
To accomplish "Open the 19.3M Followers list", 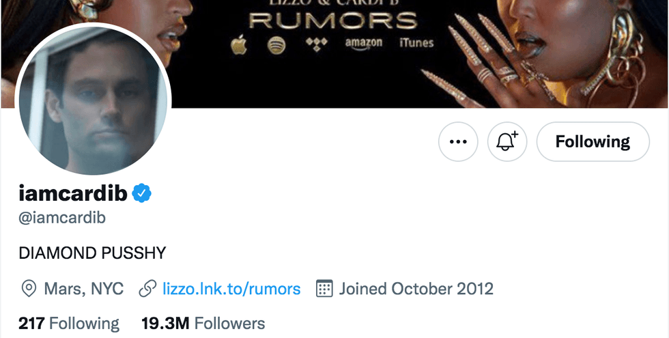I will pyautogui.click(x=203, y=323).
